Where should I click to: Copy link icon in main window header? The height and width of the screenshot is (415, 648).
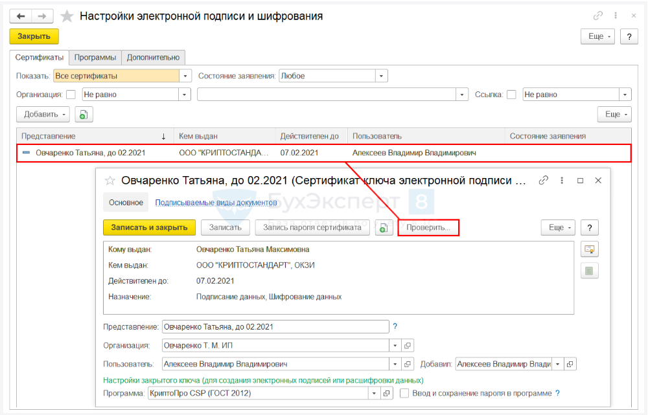click(597, 16)
